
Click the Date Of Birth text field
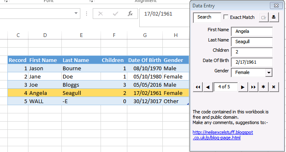tap(252, 62)
